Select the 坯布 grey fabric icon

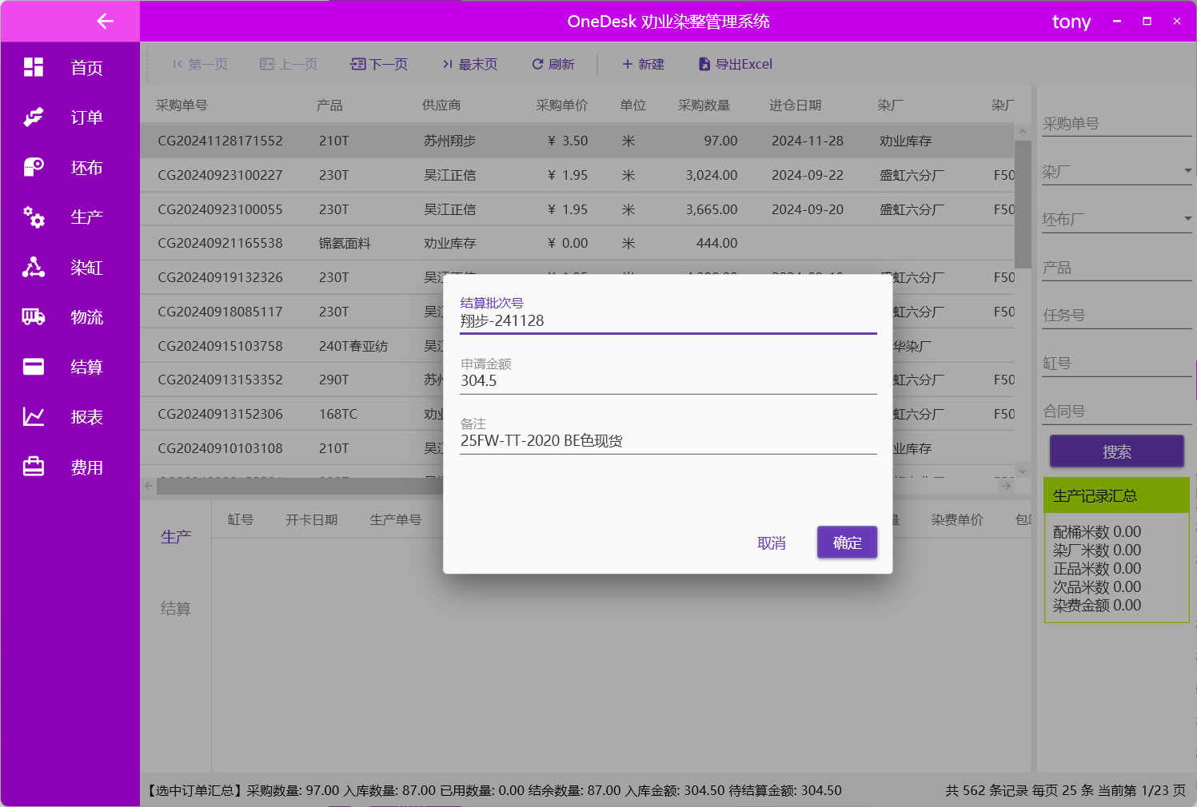click(34, 167)
